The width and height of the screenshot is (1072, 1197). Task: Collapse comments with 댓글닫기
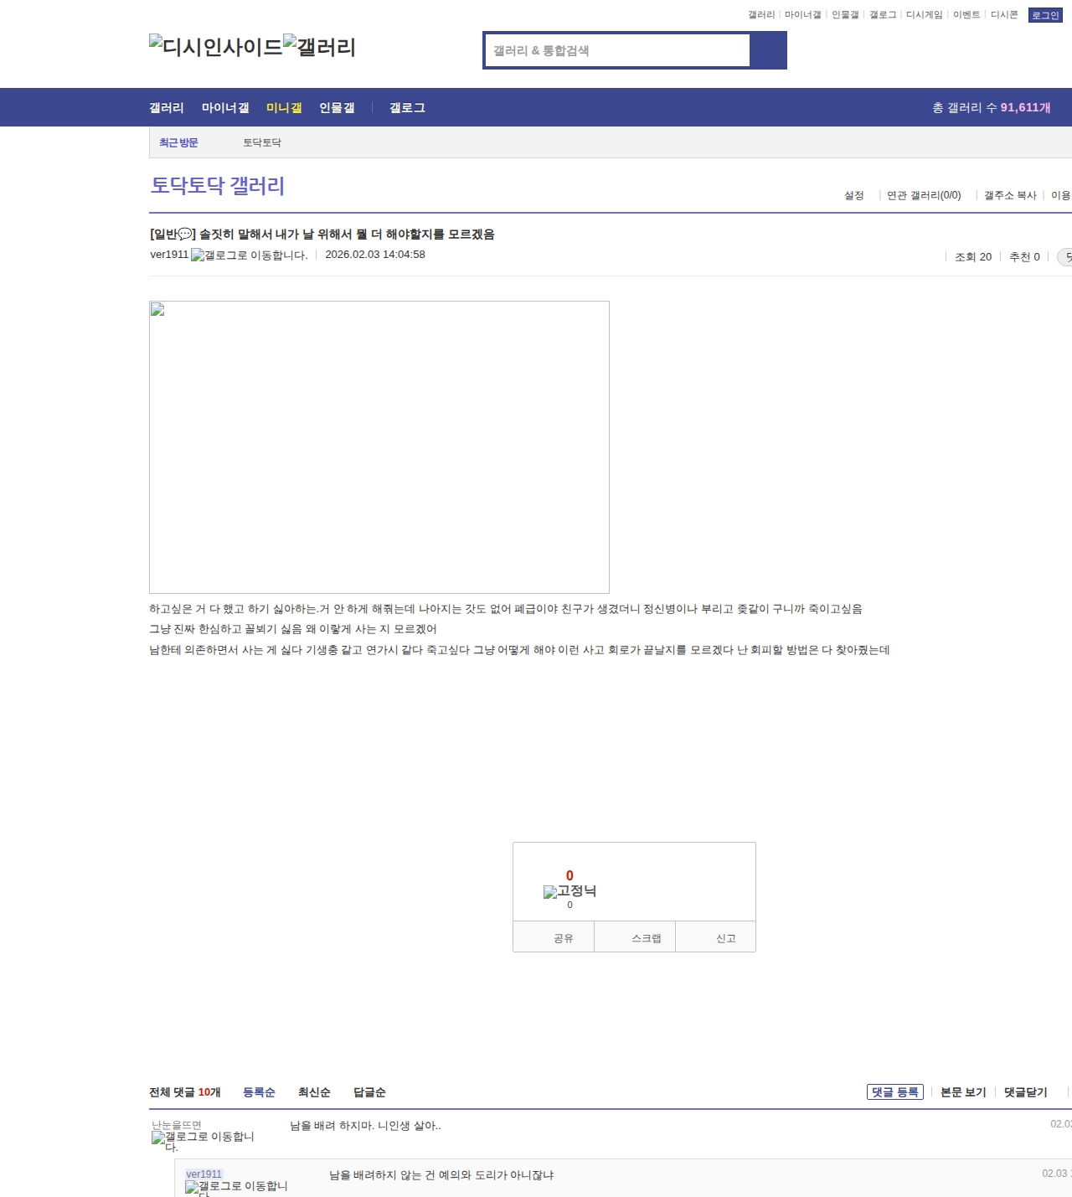(1025, 1092)
